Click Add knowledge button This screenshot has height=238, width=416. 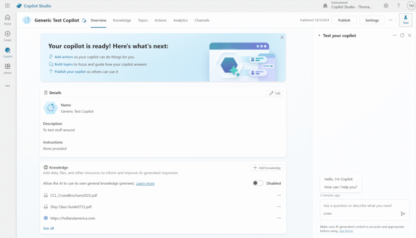point(267,168)
